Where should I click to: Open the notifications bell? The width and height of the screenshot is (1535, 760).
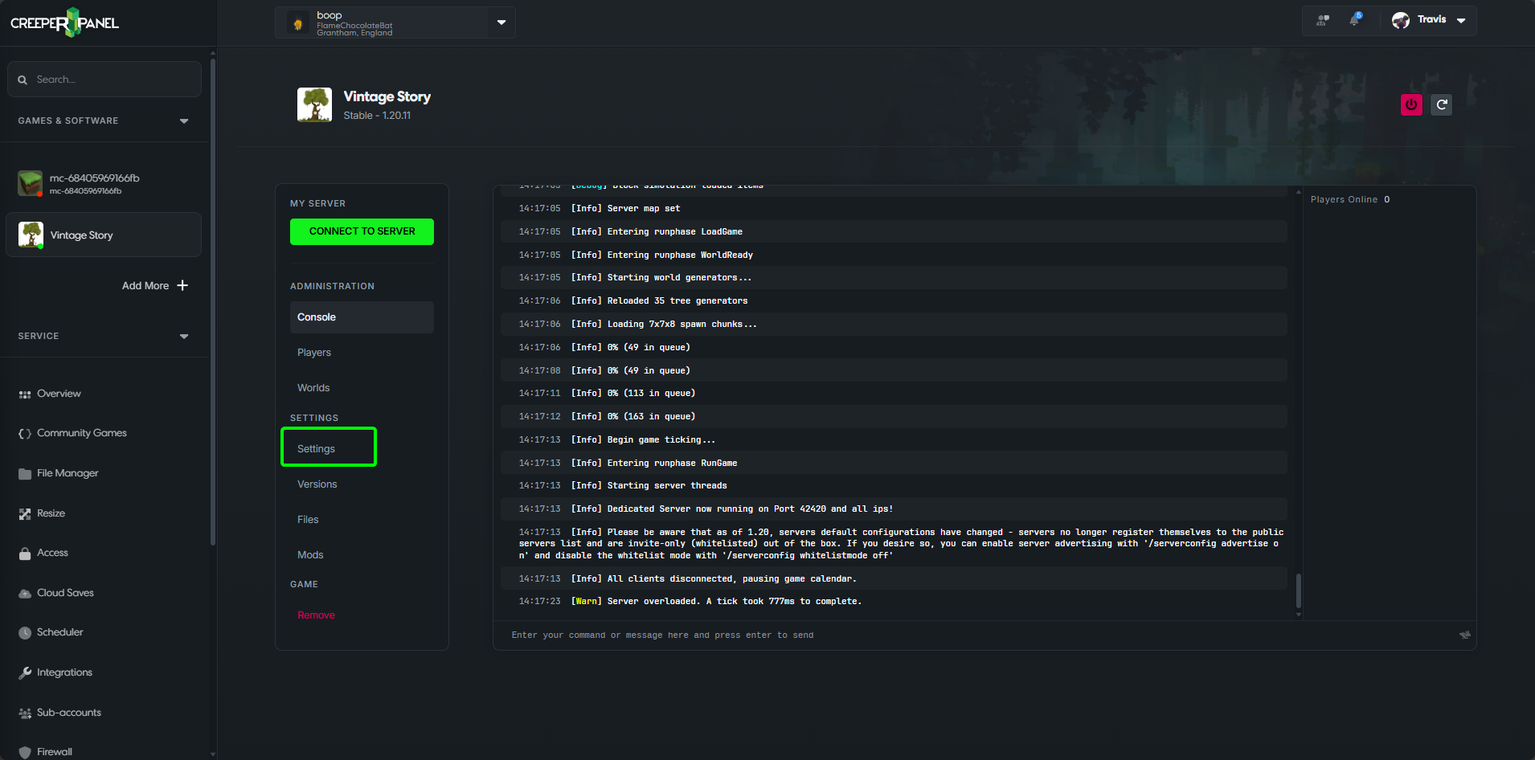pyautogui.click(x=1355, y=19)
